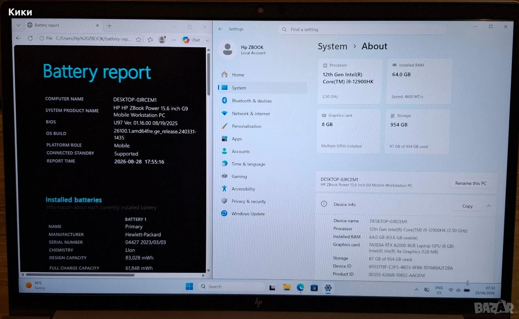Open File Explorer from the taskbar
The height and width of the screenshot is (319, 519).
pos(287,287)
